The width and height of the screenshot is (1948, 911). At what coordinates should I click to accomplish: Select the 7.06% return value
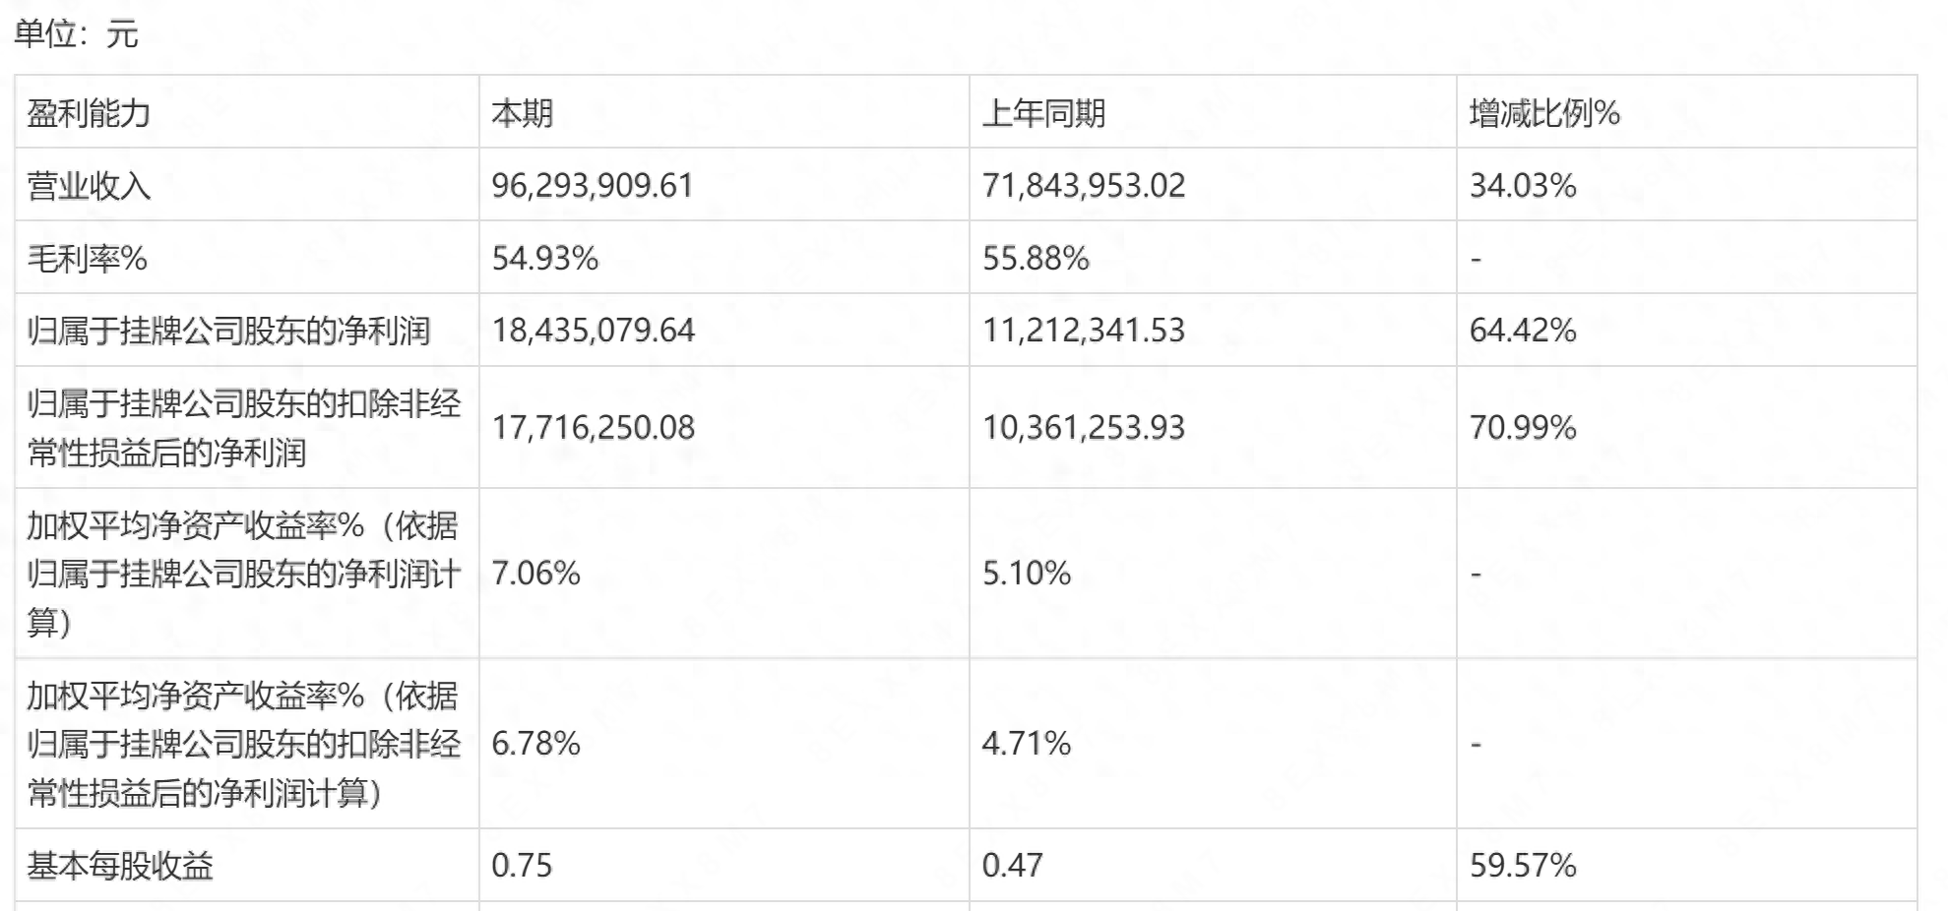coord(536,573)
